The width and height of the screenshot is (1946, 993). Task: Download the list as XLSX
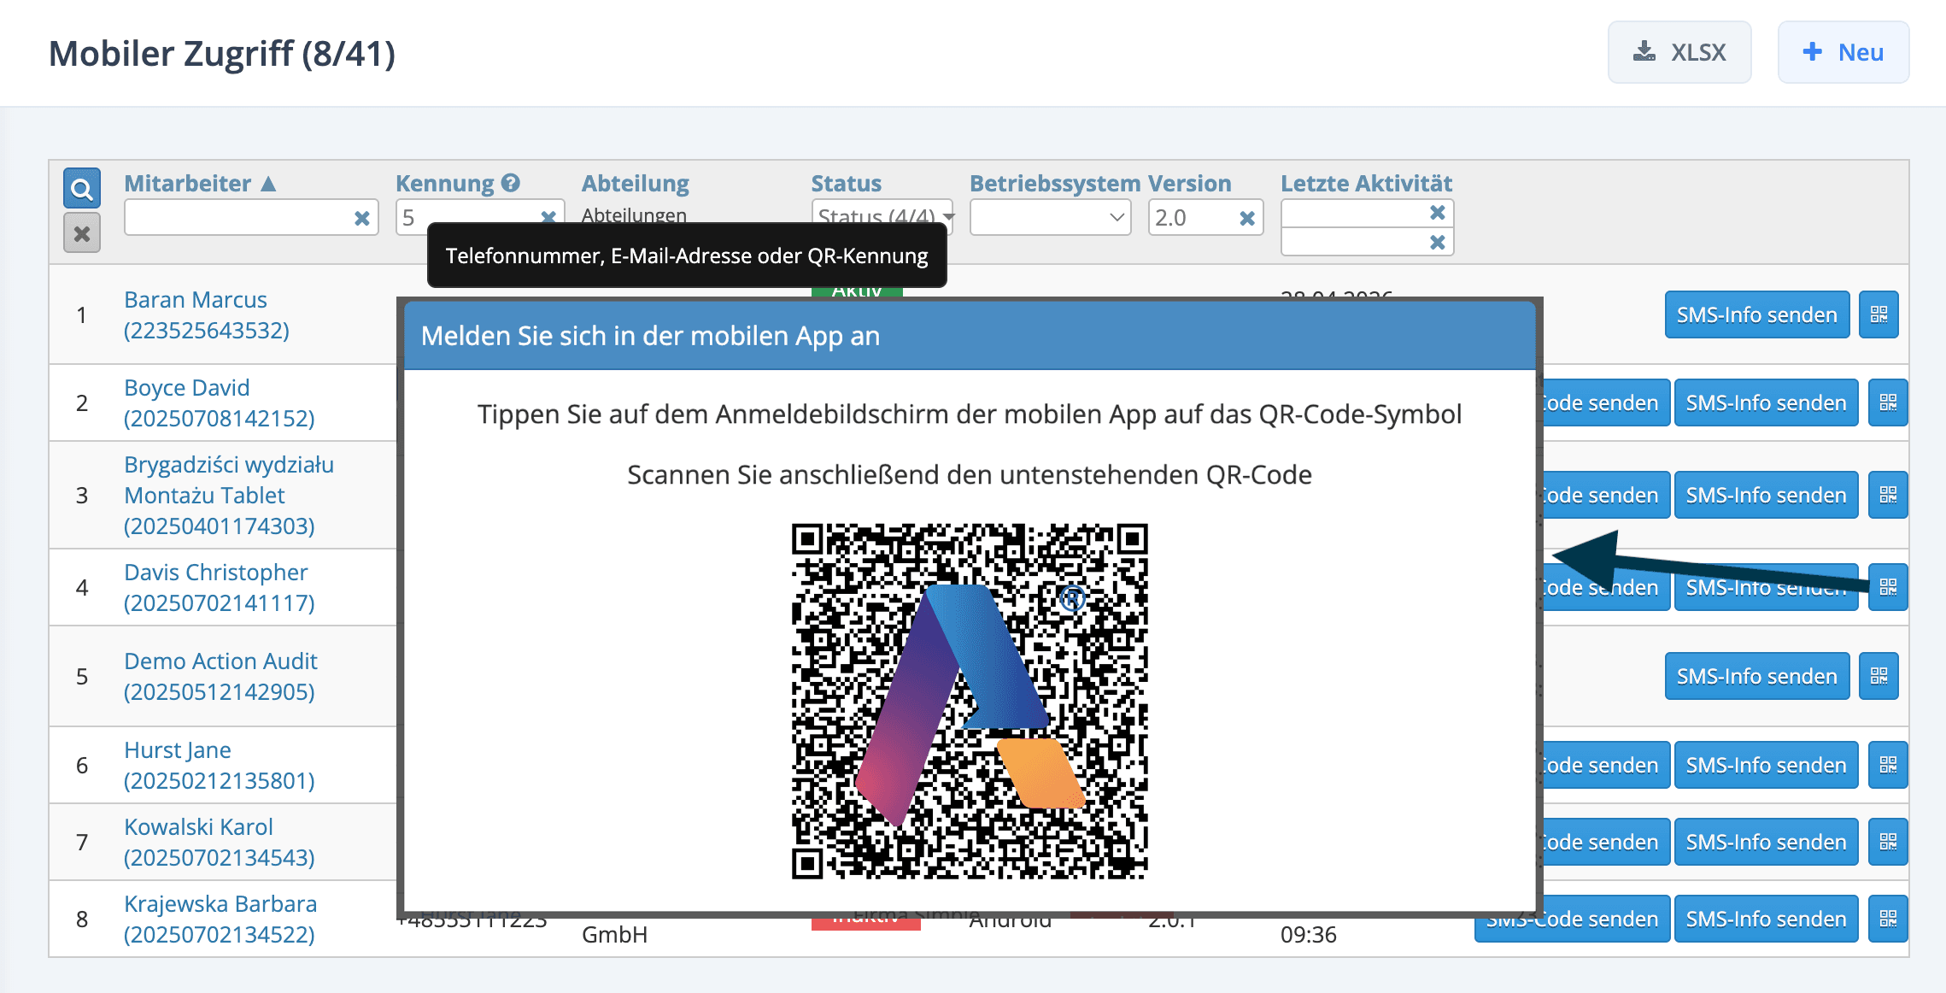(x=1679, y=52)
